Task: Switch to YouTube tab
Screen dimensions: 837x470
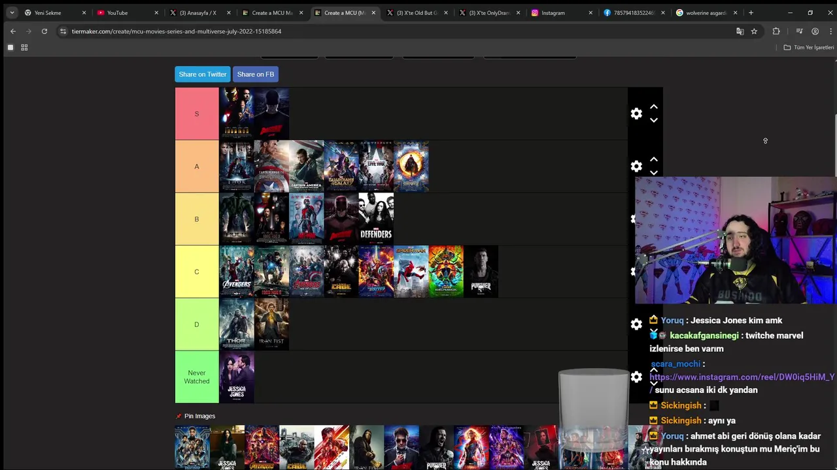Action: [x=128, y=12]
